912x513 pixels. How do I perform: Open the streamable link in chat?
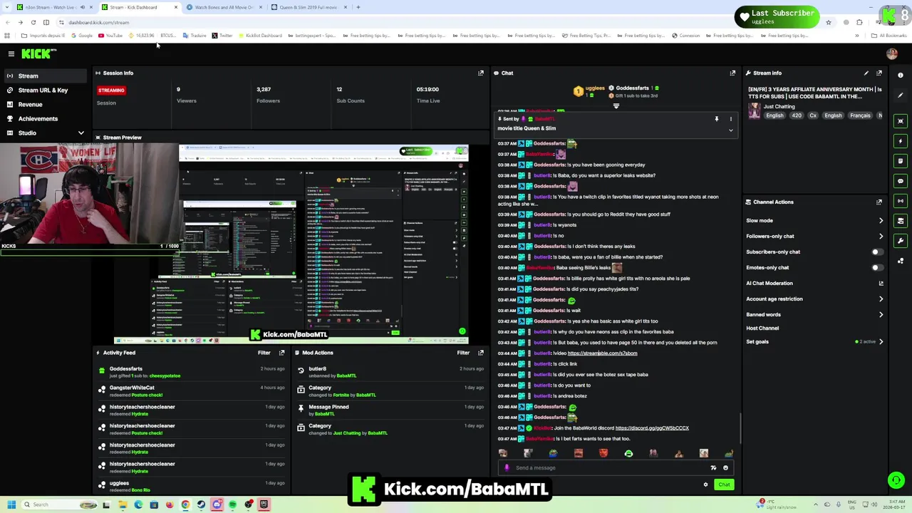tap(602, 353)
